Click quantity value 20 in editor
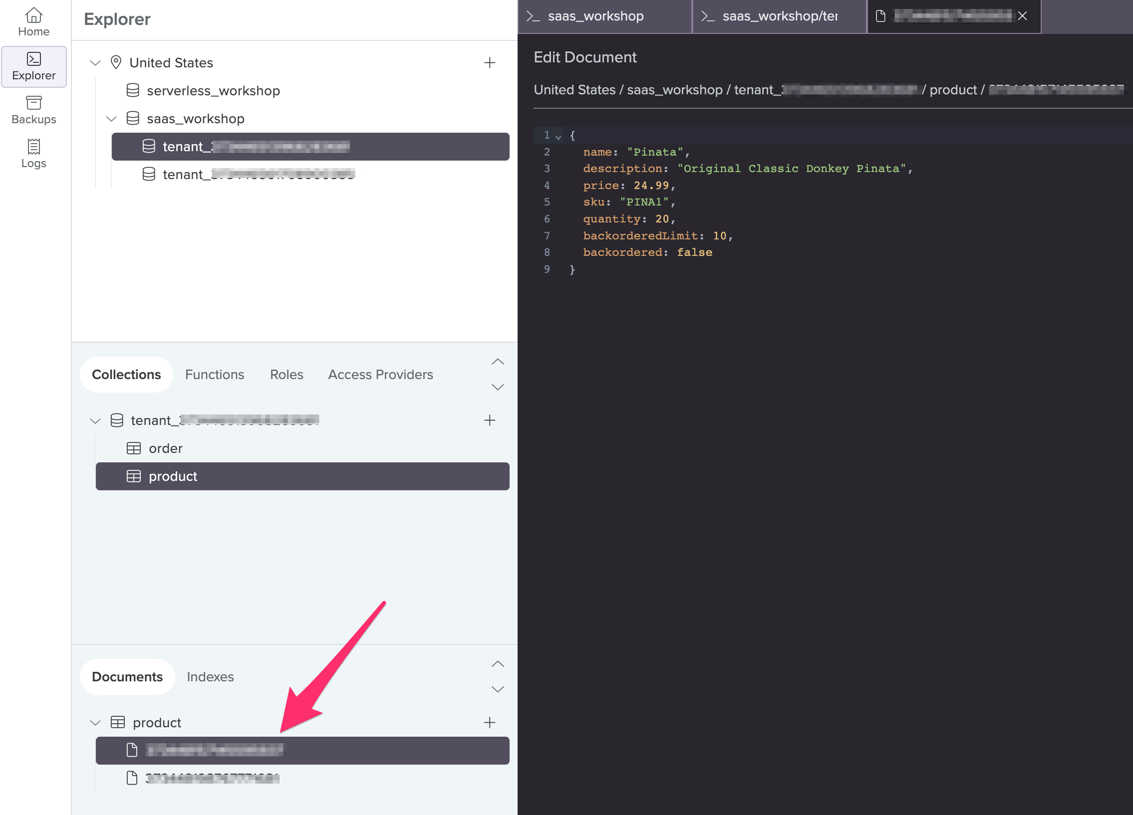Screen dimensions: 1133x815 [662, 219]
